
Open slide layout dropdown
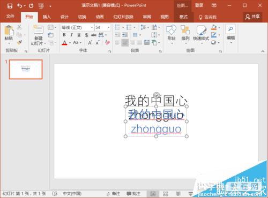52,27
